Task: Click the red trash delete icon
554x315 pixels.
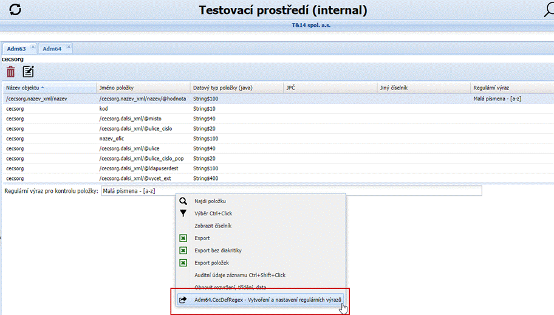Action: click(11, 72)
